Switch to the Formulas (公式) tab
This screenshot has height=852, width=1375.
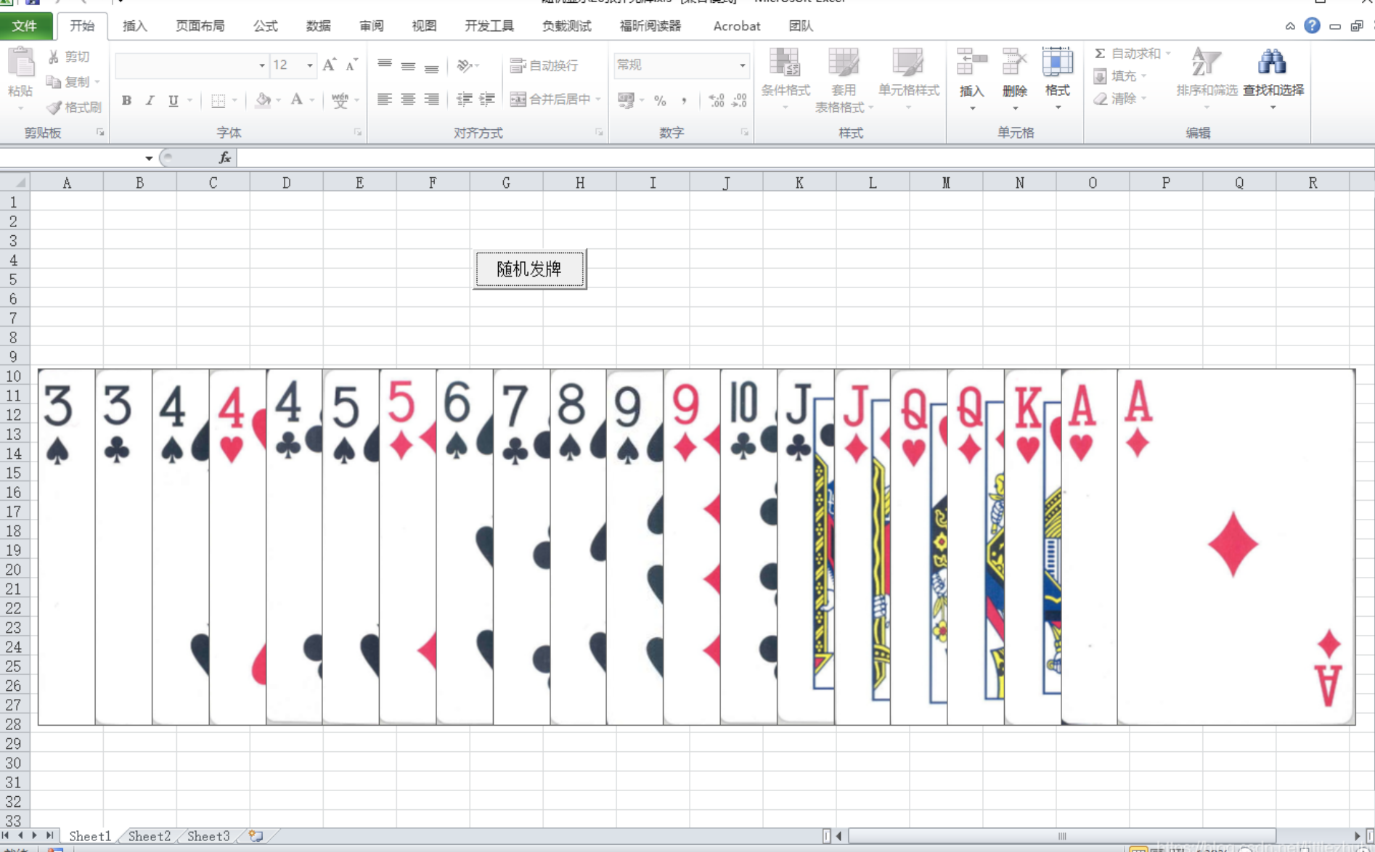click(265, 26)
